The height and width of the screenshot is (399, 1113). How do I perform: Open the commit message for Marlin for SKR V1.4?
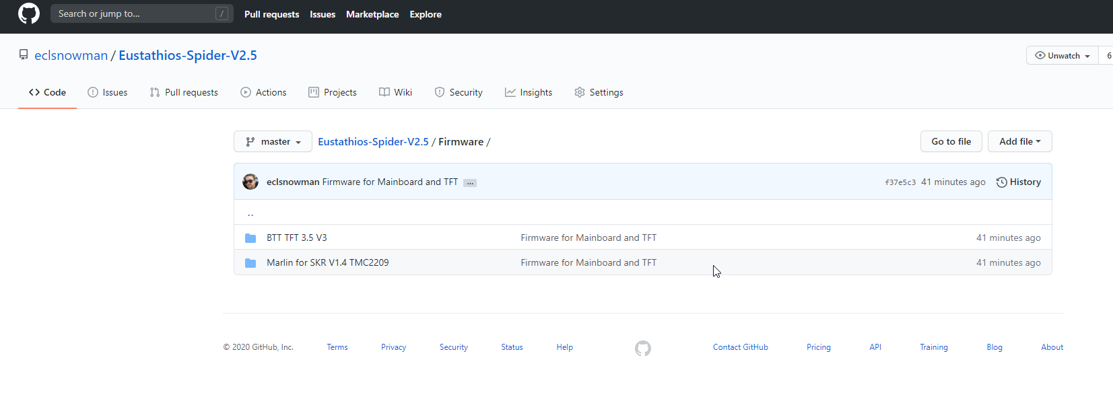[x=588, y=262]
